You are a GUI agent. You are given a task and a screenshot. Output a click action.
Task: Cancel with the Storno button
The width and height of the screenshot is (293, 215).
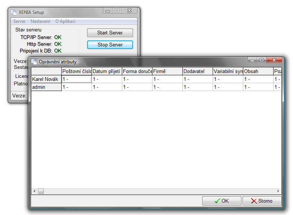262,201
